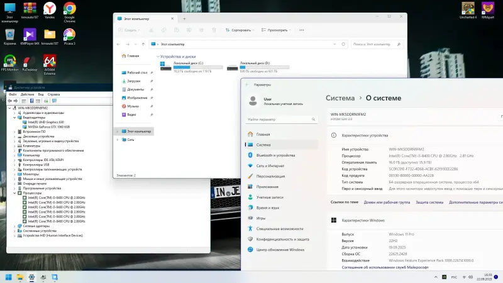Click the Uncharted 4 desktop icon
This screenshot has height=283, width=503.
coord(468,9)
